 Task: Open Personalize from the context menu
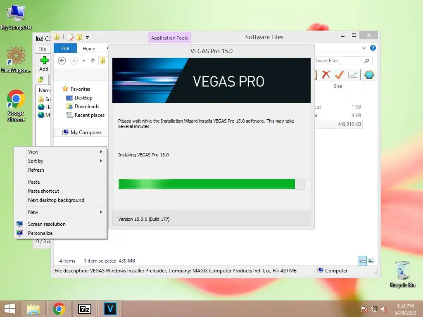60,233
